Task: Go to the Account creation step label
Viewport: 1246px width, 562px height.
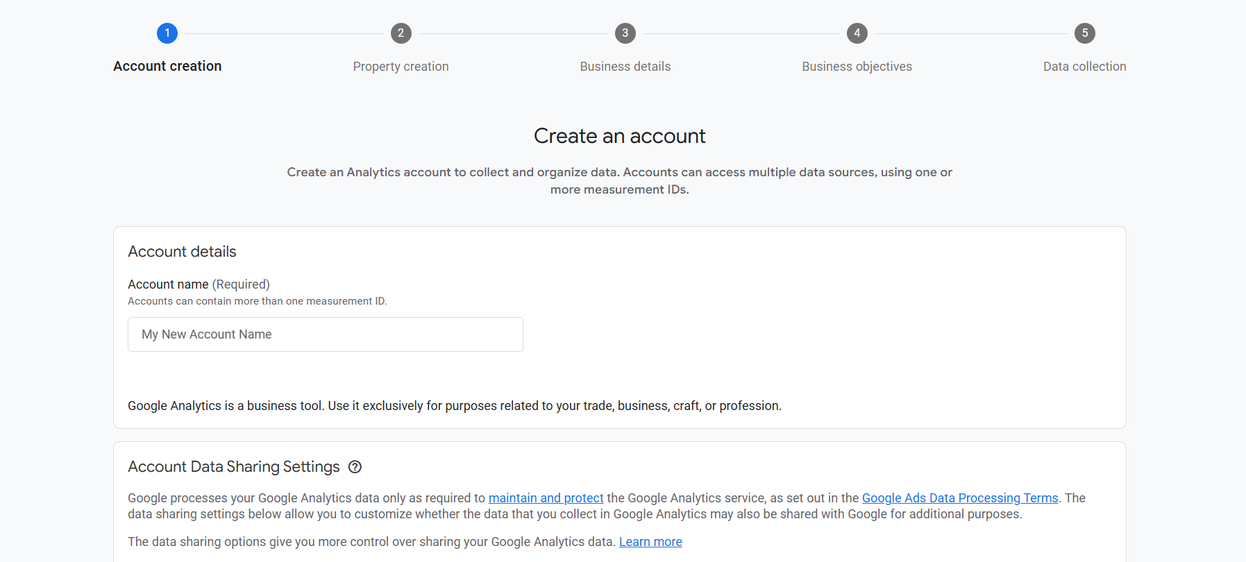Action: click(x=167, y=67)
